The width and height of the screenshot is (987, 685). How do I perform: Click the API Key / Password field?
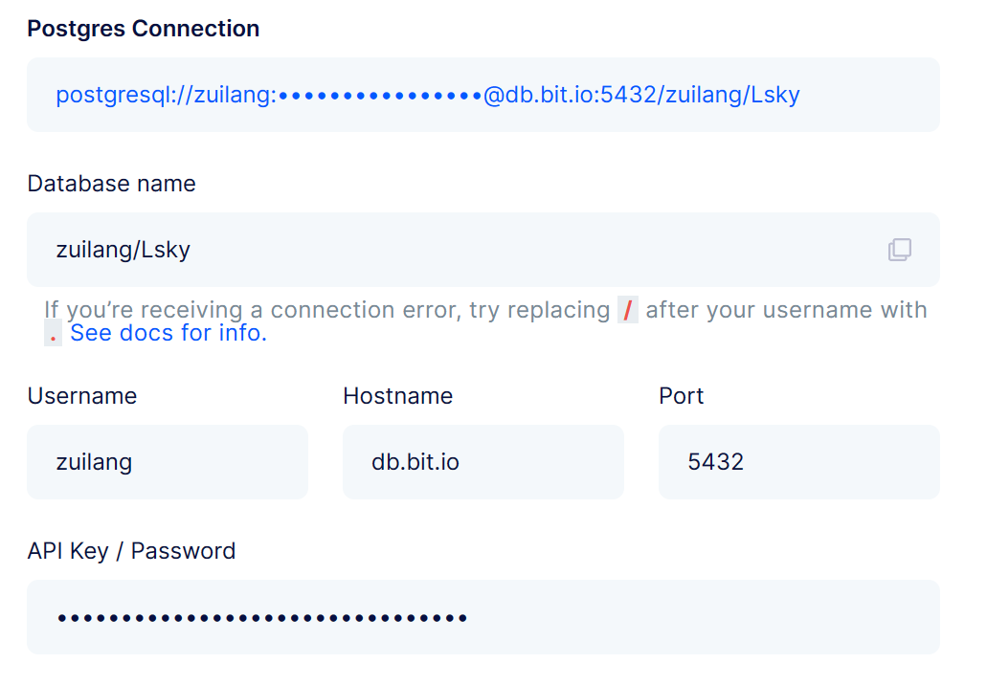coord(482,616)
